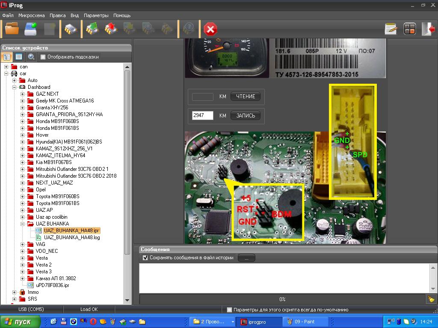The image size is (438, 328).
Task: Click the open folder toolbar icon
Action: click(12, 29)
